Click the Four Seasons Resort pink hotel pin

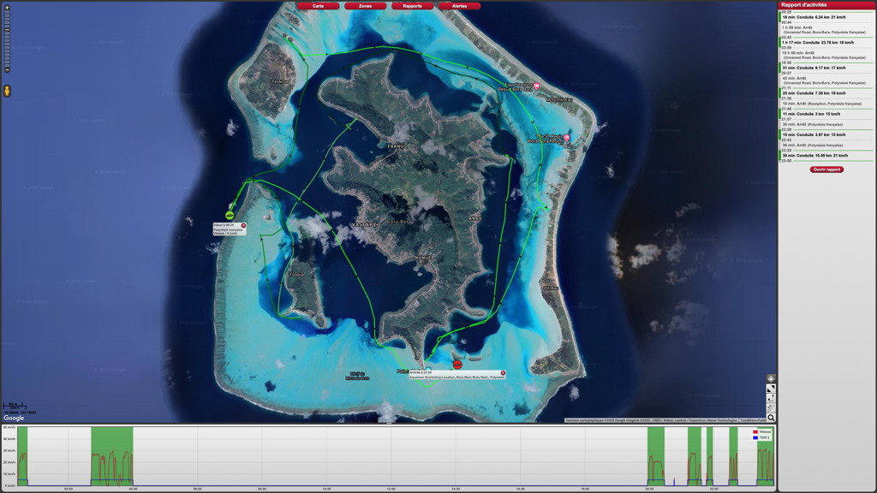pos(536,86)
